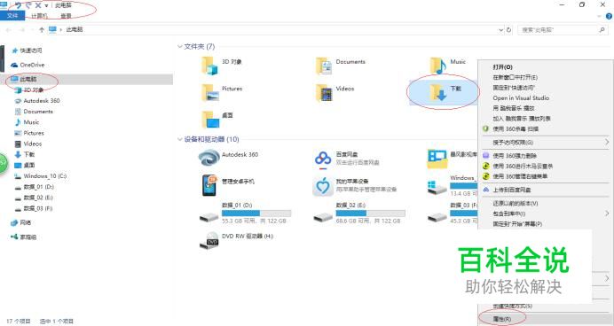Click the 17 个项目 status text

(18, 322)
